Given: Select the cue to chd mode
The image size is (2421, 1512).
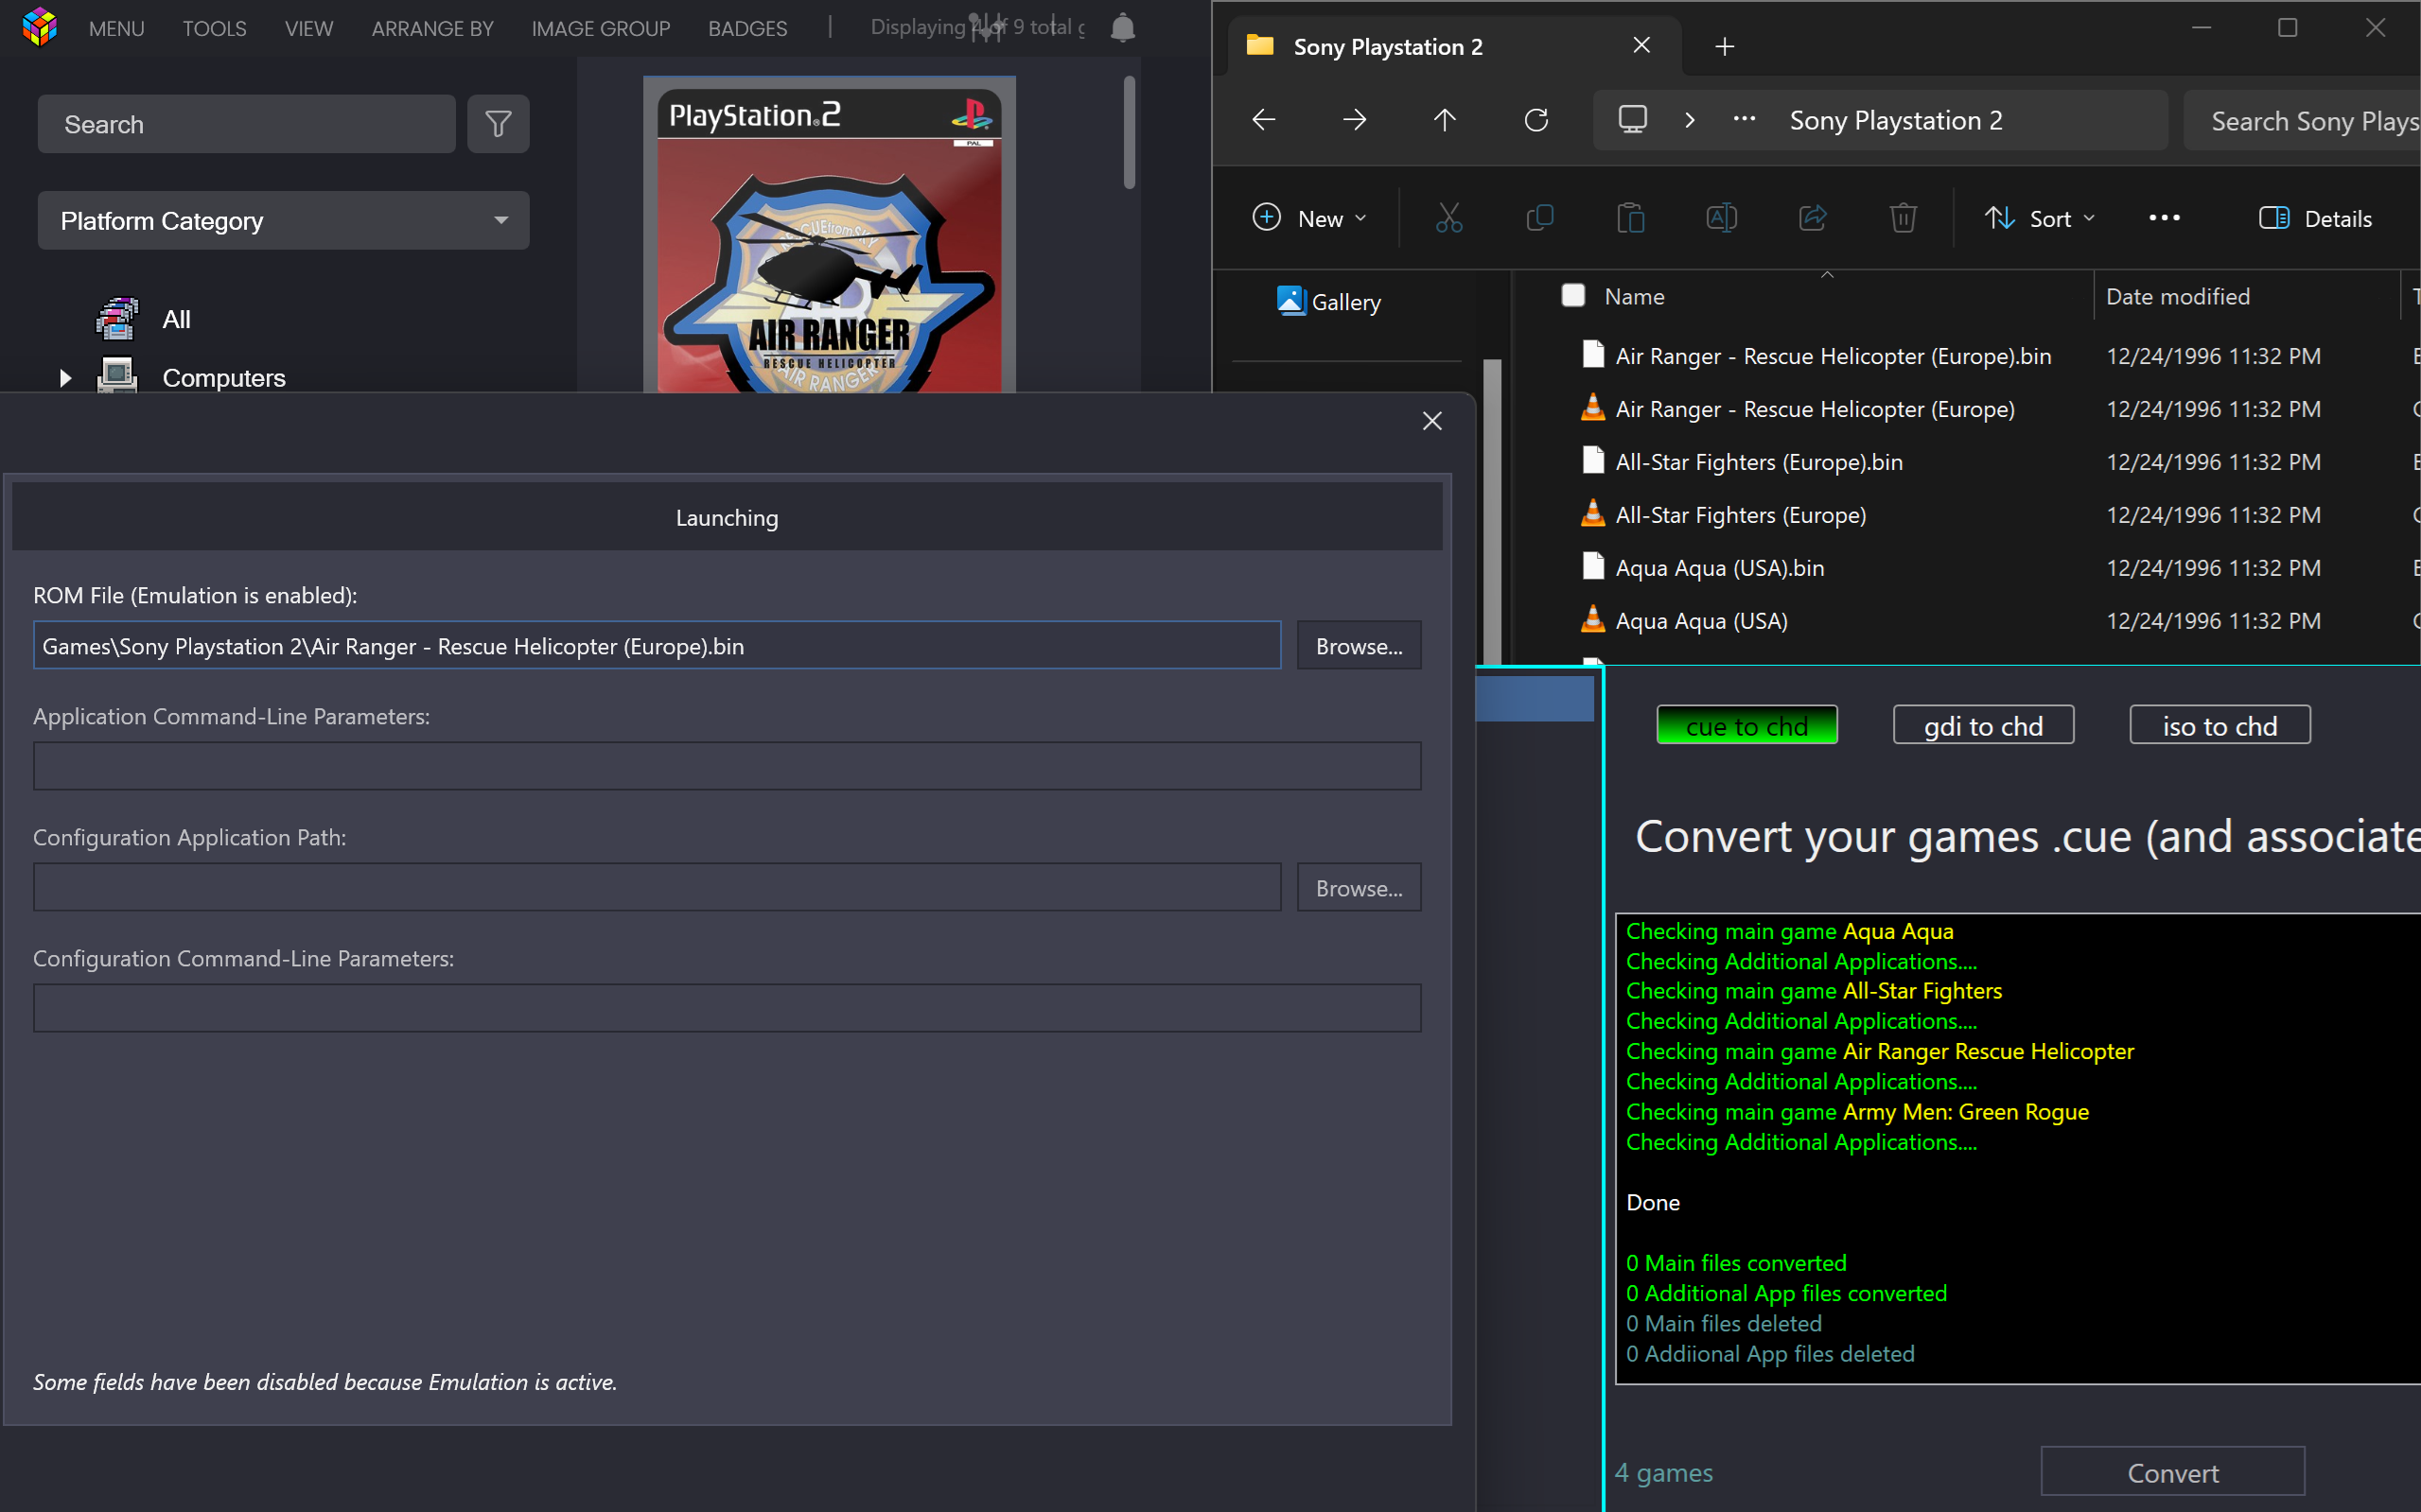Looking at the screenshot, I should [1746, 725].
